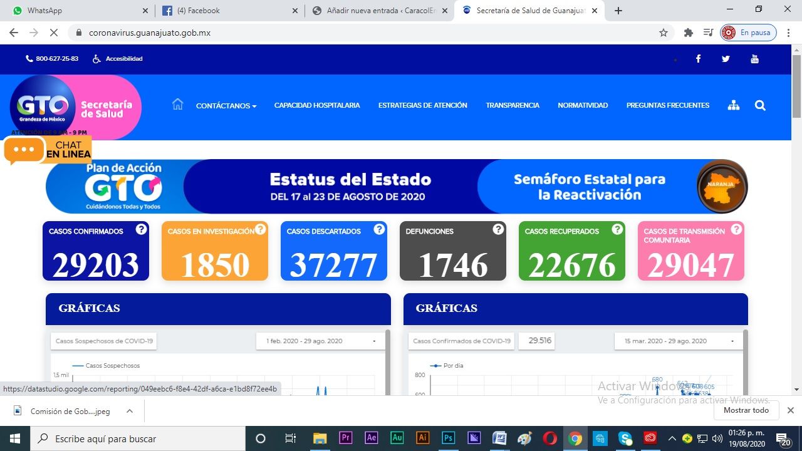Screen dimensions: 802x451
Task: Show help for Casos Recuperados card
Action: pos(617,229)
